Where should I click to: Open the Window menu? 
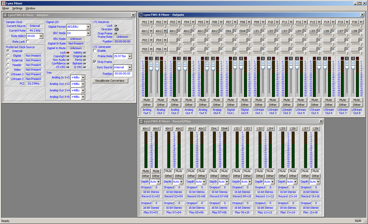click(30, 9)
